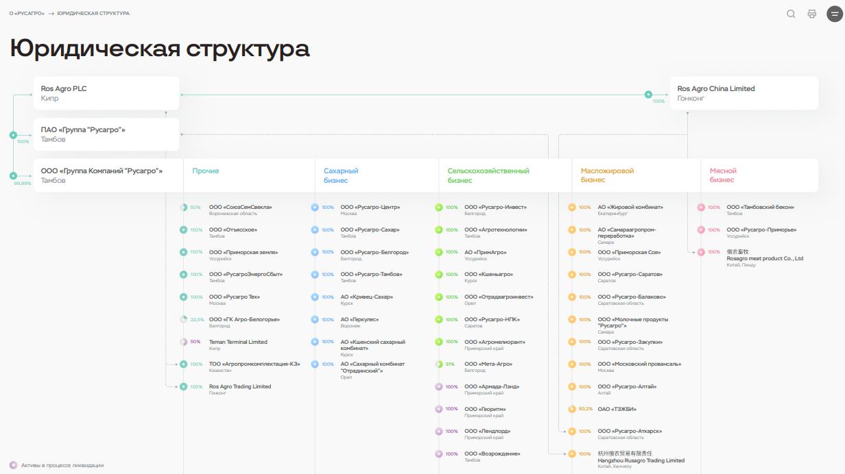The height and width of the screenshot is (474, 845).
Task: Click the ООО «Русагро-Саратов» entry
Action: point(630,277)
